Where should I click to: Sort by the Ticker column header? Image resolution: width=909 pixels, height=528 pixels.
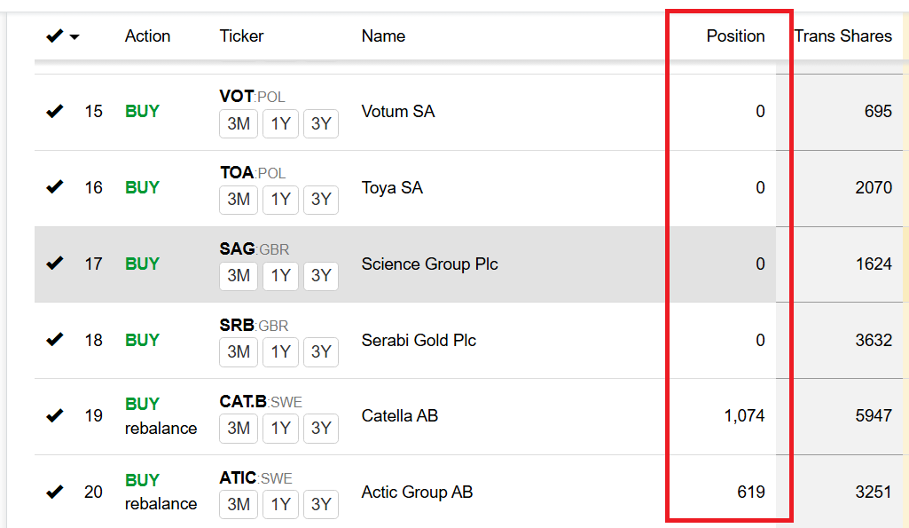pos(241,36)
